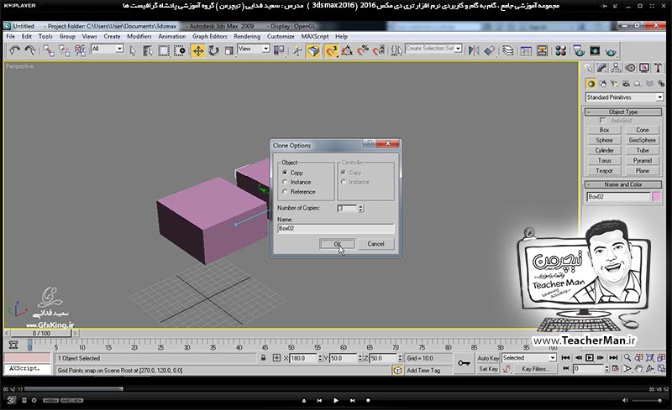This screenshot has width=672, height=410.
Task: Click the Undo arrow icon
Action: [14, 51]
